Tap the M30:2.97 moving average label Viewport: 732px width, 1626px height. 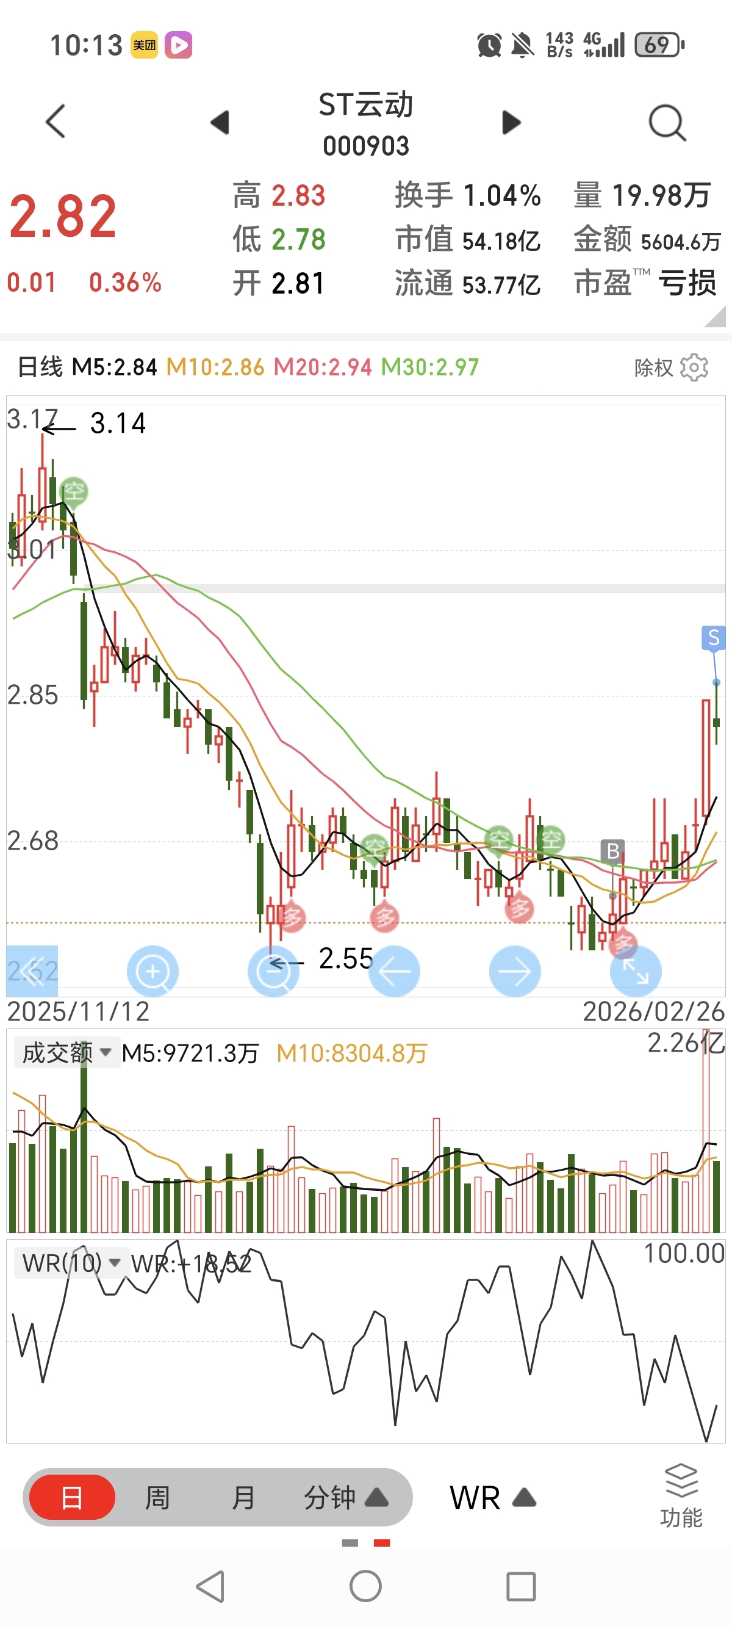(x=431, y=367)
